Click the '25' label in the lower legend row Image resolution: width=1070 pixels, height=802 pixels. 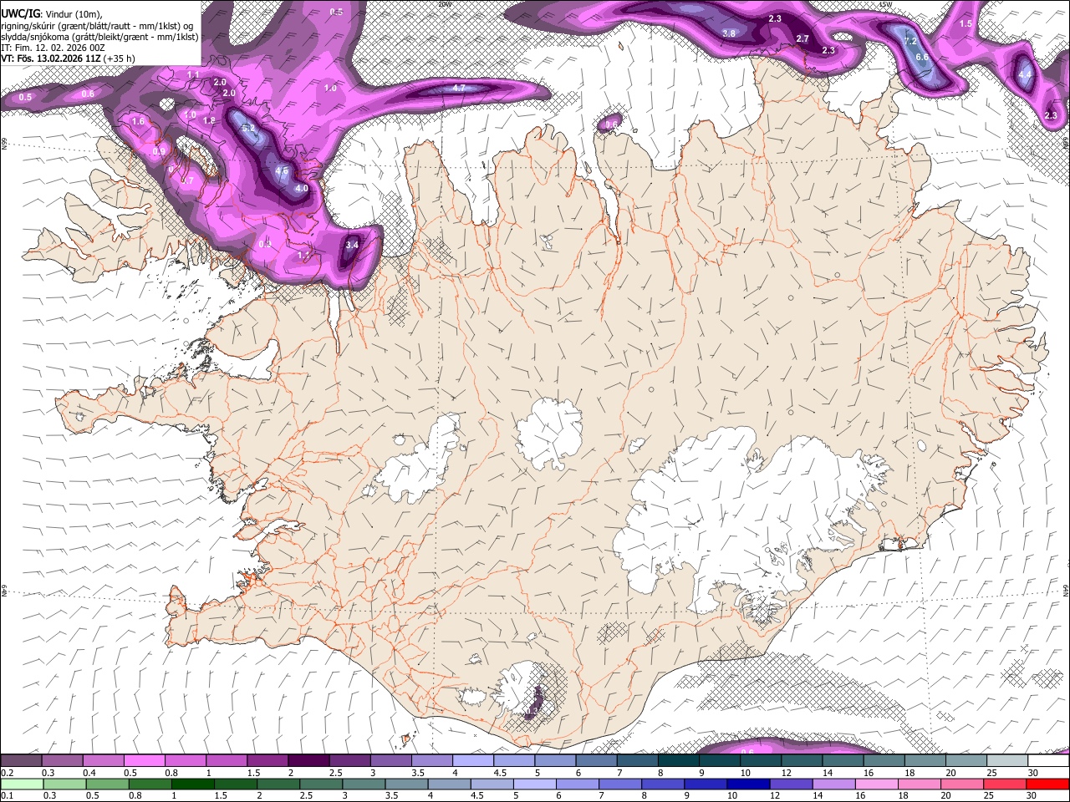(988, 796)
